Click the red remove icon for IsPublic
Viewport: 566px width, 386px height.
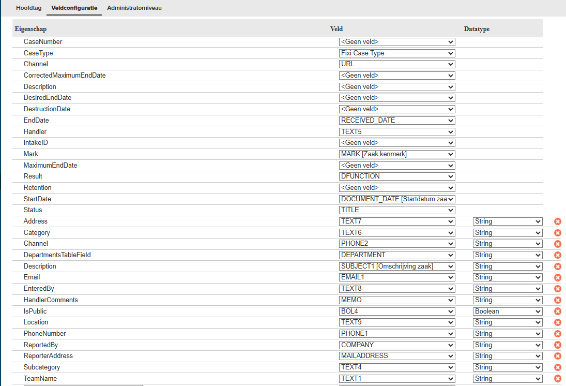coord(558,311)
